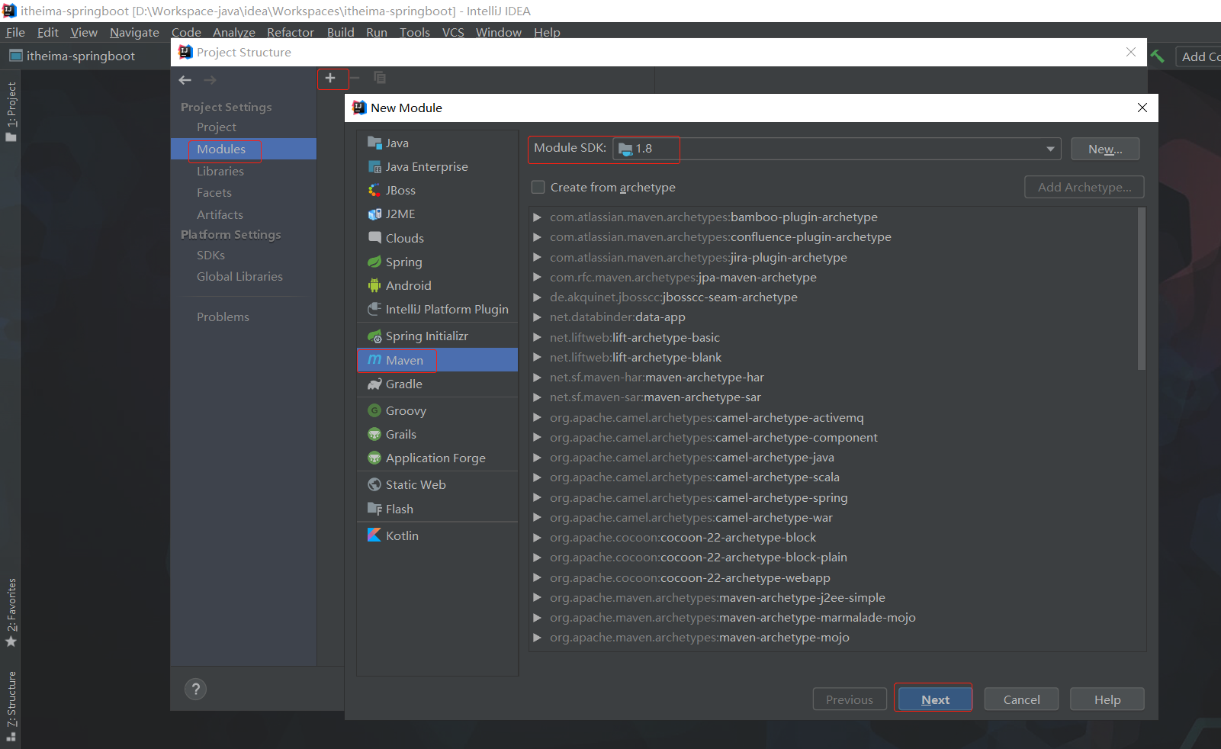Click the Help button in New Module
This screenshot has height=749, width=1221.
[x=1107, y=699]
